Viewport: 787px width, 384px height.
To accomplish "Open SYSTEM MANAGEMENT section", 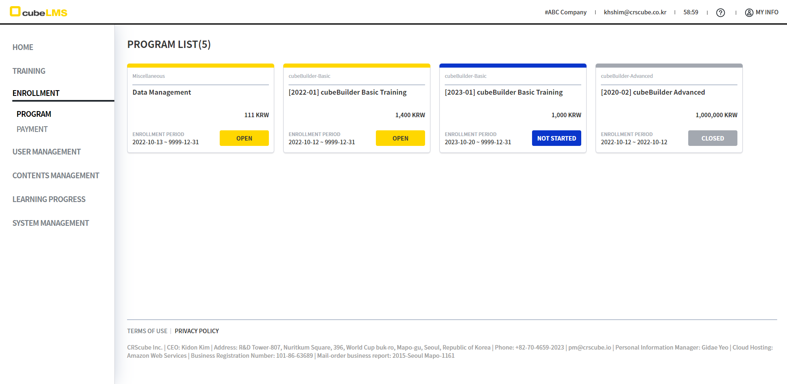I will [x=50, y=223].
